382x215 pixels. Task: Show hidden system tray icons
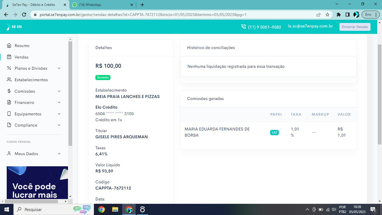(x=307, y=209)
